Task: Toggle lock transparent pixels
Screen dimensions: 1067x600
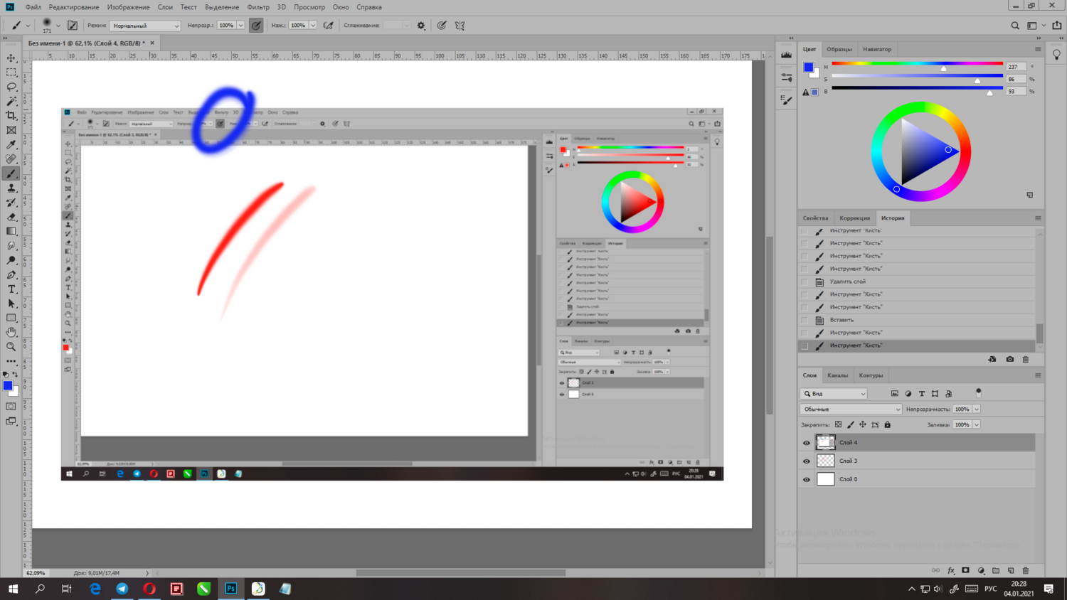Action: pyautogui.click(x=838, y=424)
